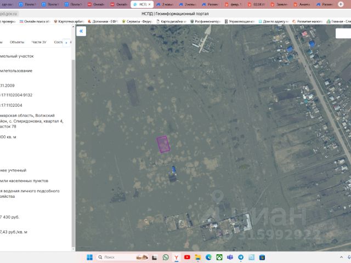Switch to the 'сдт сос' browser tab
This screenshot has width=351, height=263.
[x=7, y=4]
